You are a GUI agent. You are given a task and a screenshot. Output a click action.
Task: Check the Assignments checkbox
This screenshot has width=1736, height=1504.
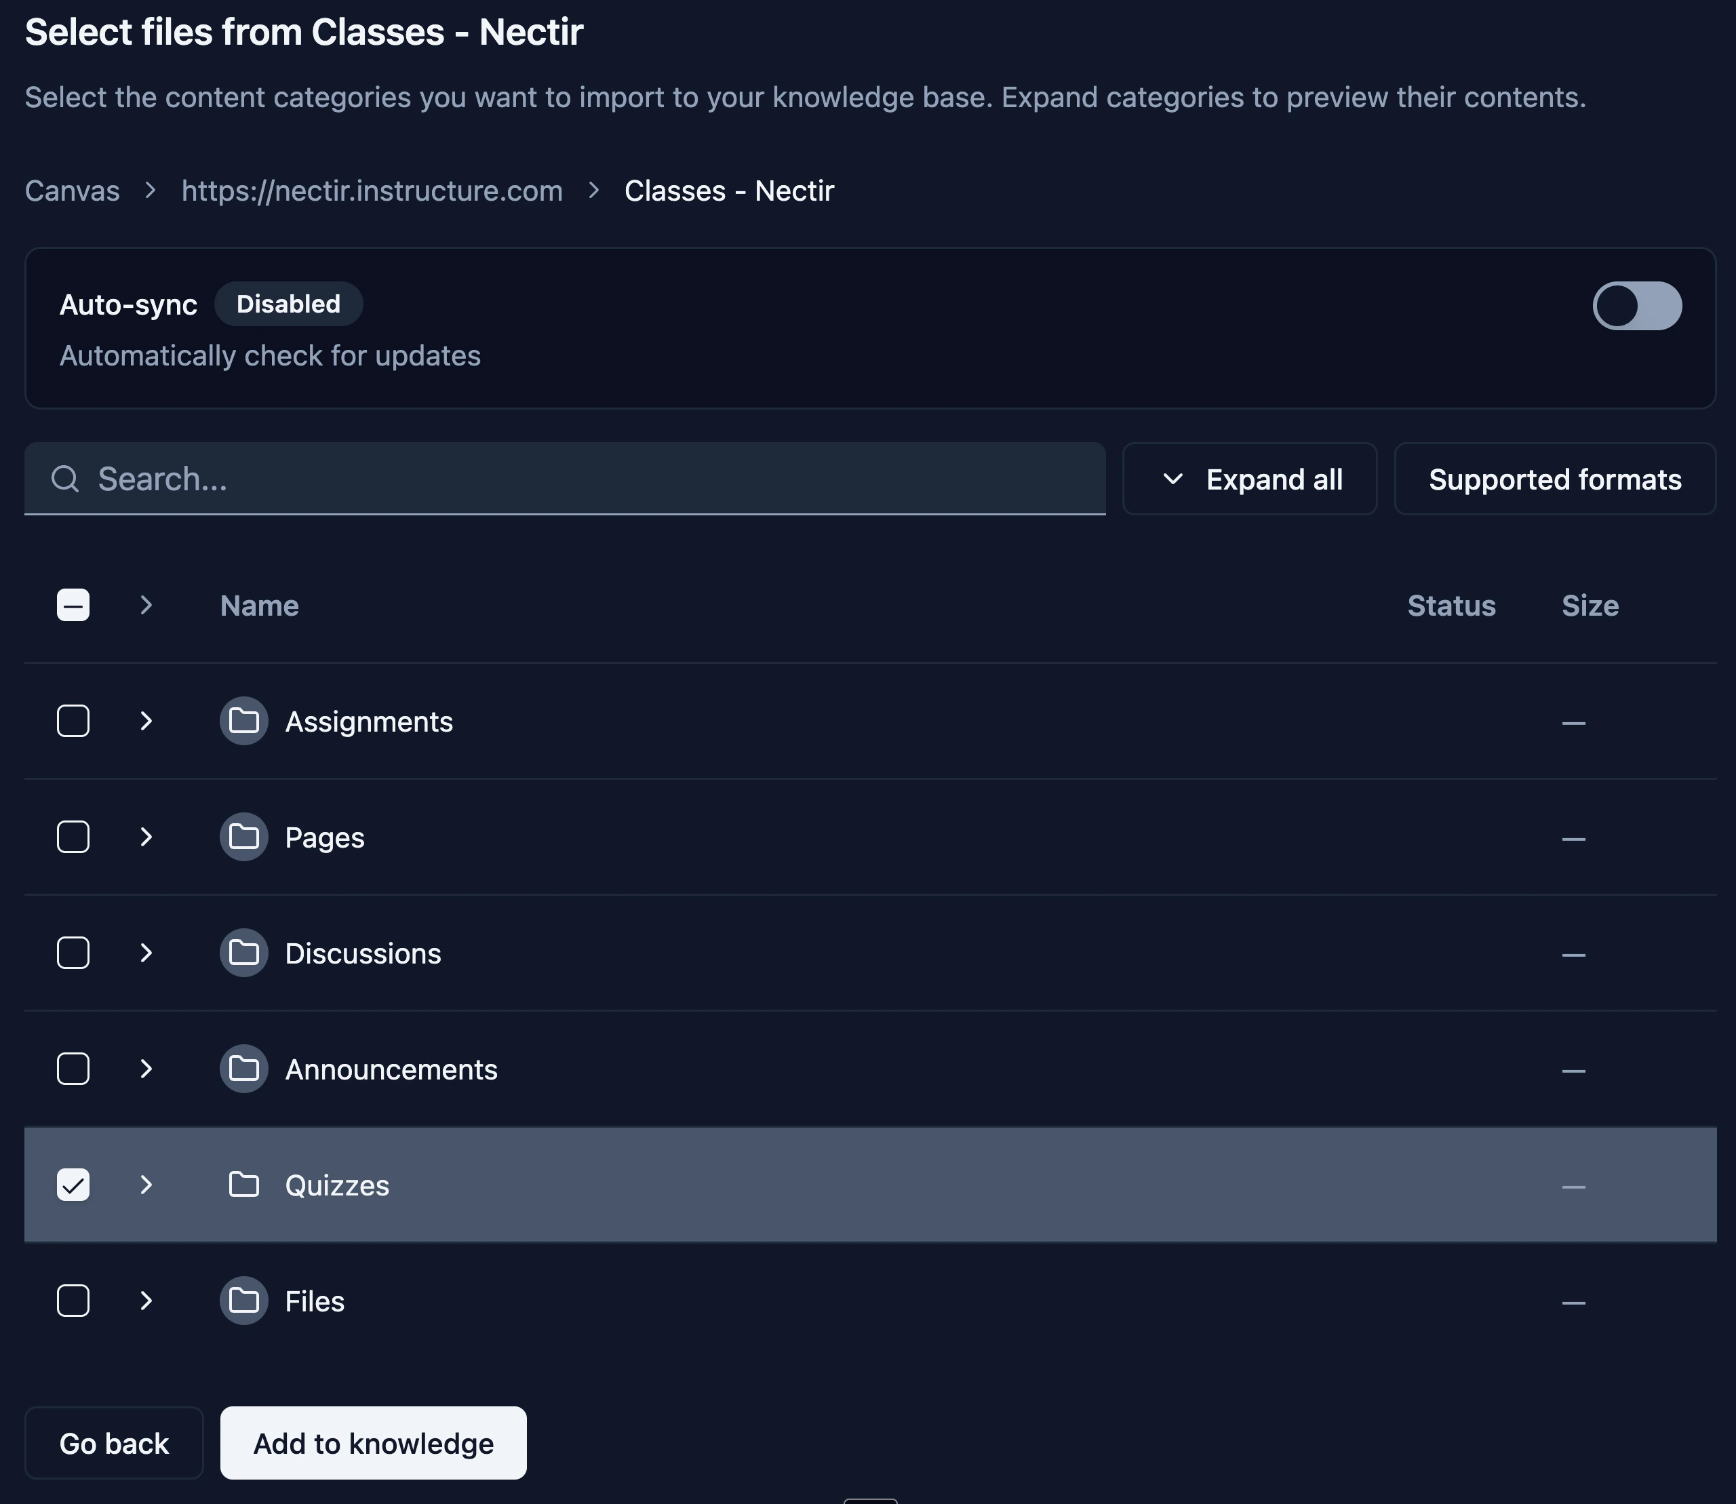[73, 721]
